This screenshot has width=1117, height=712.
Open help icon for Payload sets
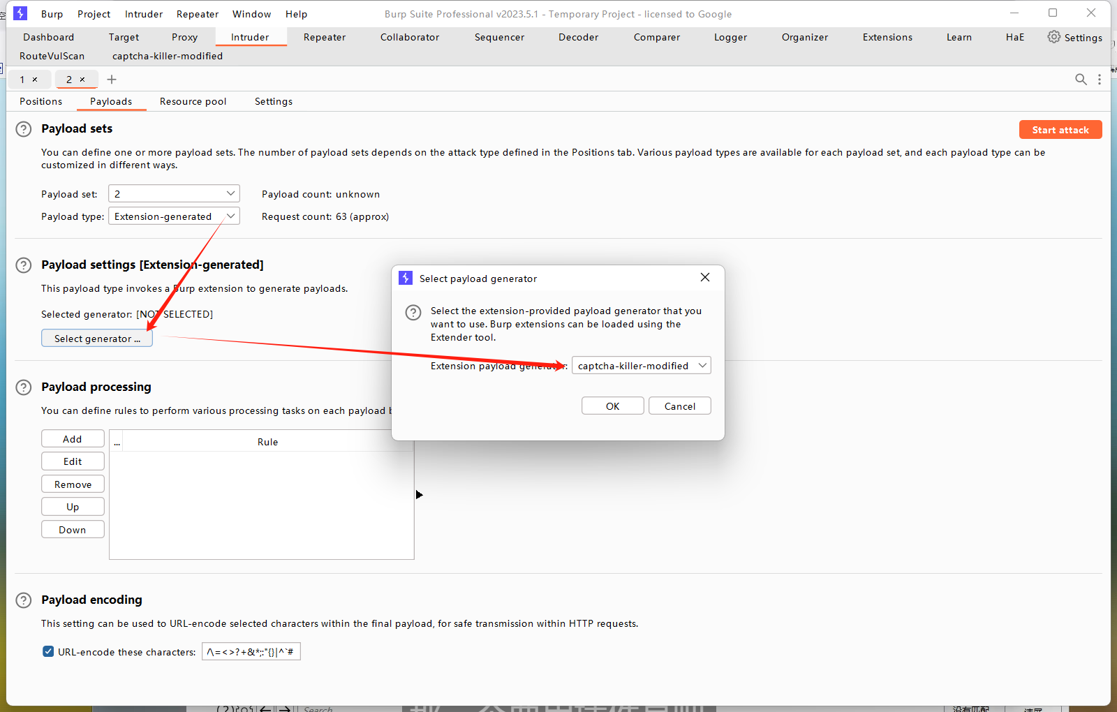pyautogui.click(x=24, y=129)
